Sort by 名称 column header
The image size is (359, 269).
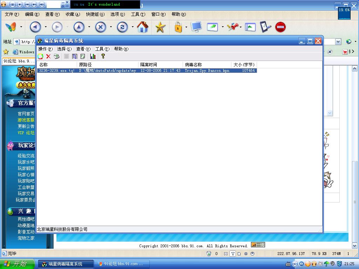[x=57, y=64]
